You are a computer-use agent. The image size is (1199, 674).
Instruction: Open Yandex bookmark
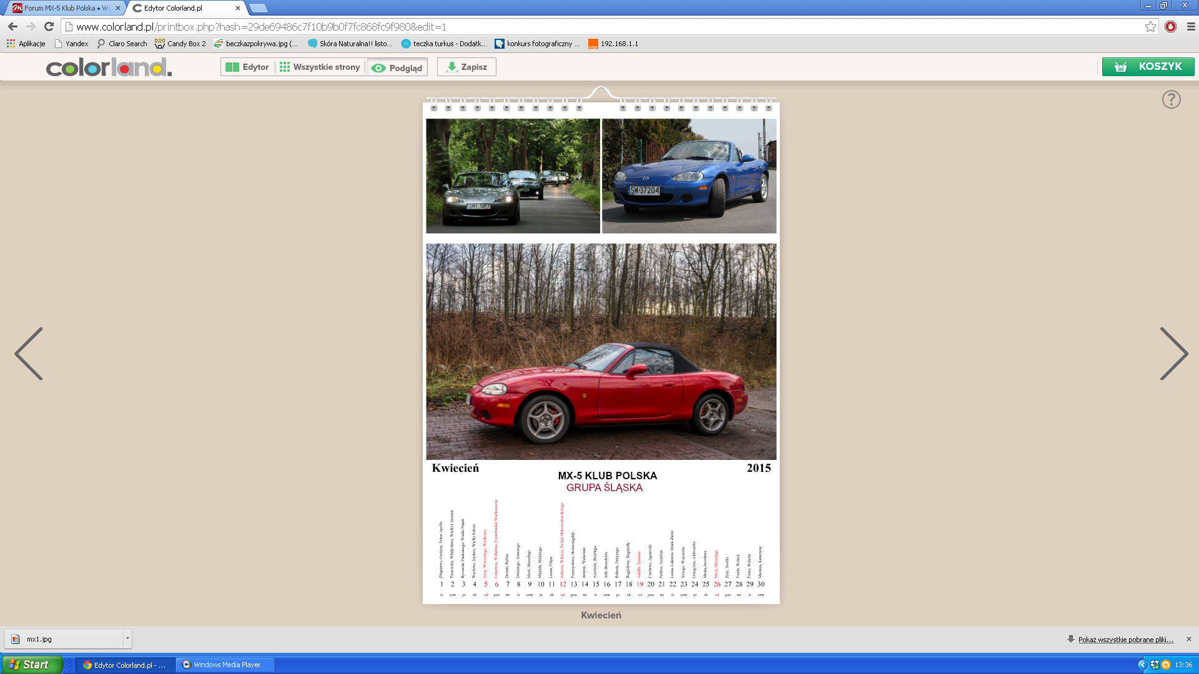pyautogui.click(x=71, y=44)
